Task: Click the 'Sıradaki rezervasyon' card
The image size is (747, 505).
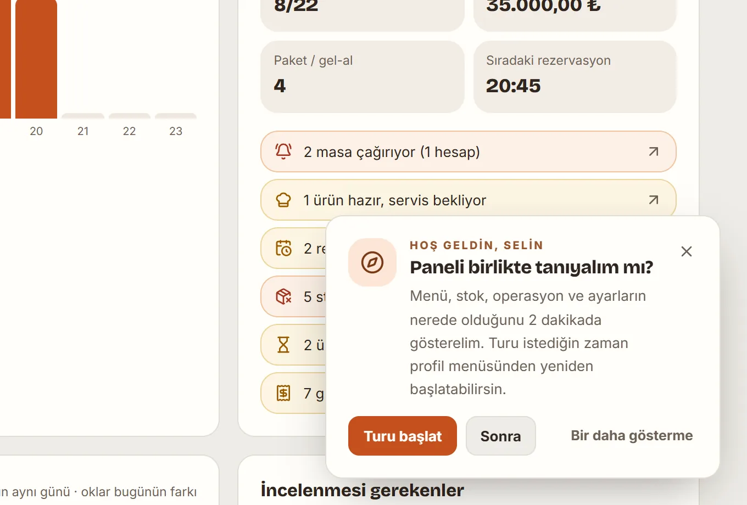Action: click(575, 77)
